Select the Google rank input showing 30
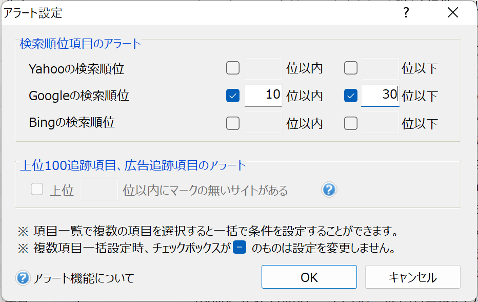Viewport: 478px width, 302px height. (380, 96)
